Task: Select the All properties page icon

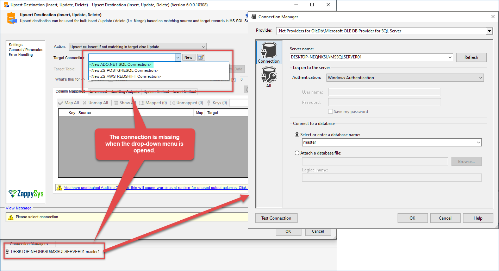Action: [269, 77]
